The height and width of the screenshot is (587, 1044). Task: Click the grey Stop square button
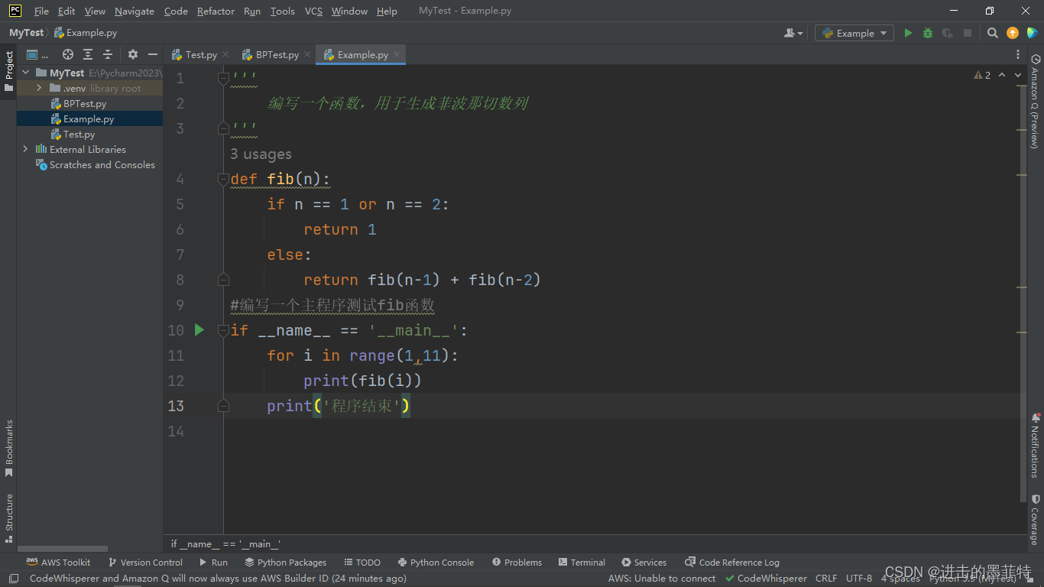point(968,33)
